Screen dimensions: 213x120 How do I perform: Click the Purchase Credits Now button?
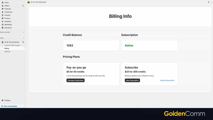(x=75, y=80)
